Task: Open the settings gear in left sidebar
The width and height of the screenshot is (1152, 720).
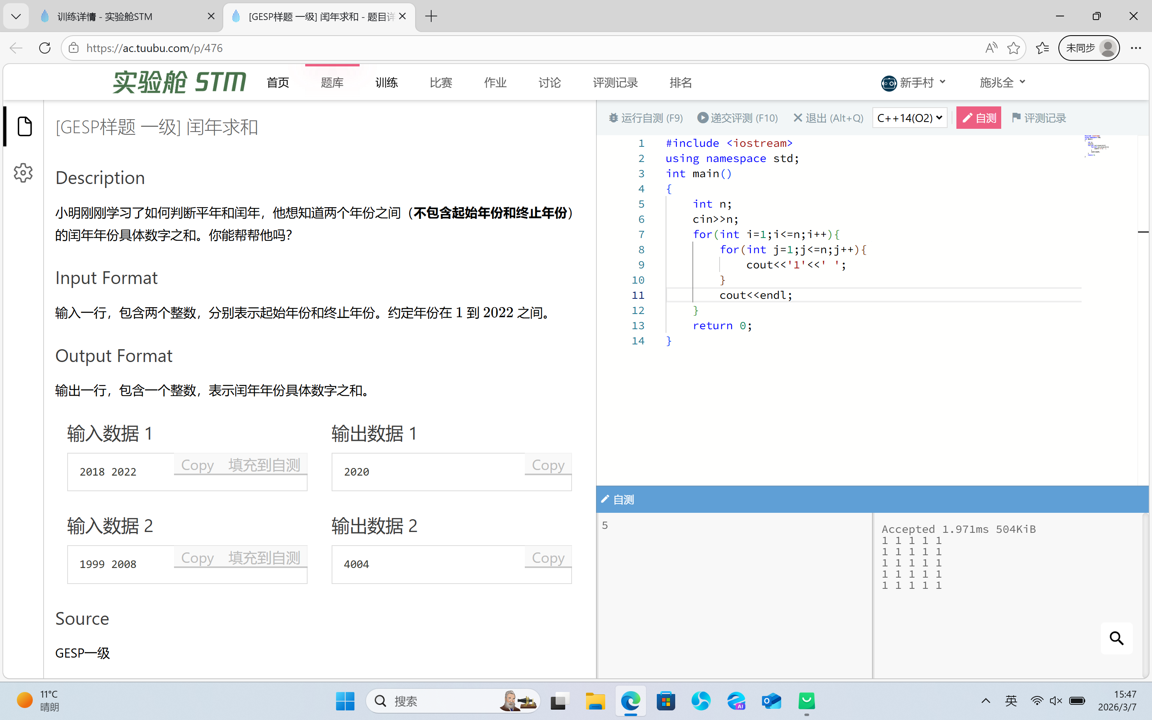Action: pos(23,172)
